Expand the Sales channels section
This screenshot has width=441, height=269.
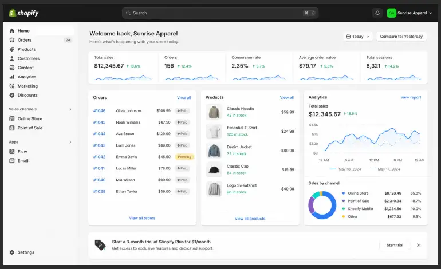(70, 109)
